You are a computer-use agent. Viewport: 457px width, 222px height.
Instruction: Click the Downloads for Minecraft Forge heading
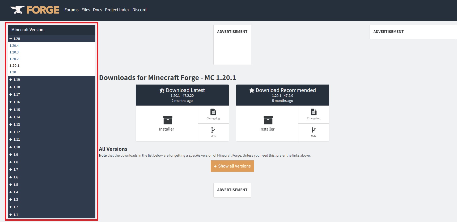(167, 78)
